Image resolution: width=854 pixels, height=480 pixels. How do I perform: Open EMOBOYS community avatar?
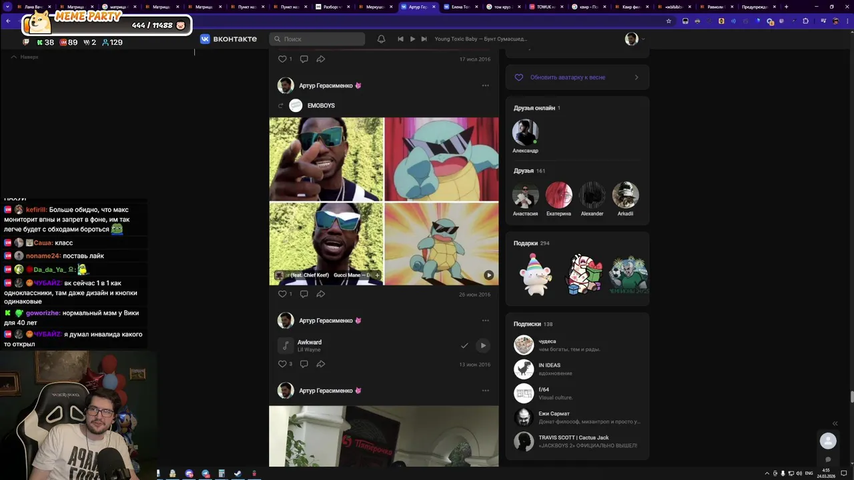coord(296,105)
